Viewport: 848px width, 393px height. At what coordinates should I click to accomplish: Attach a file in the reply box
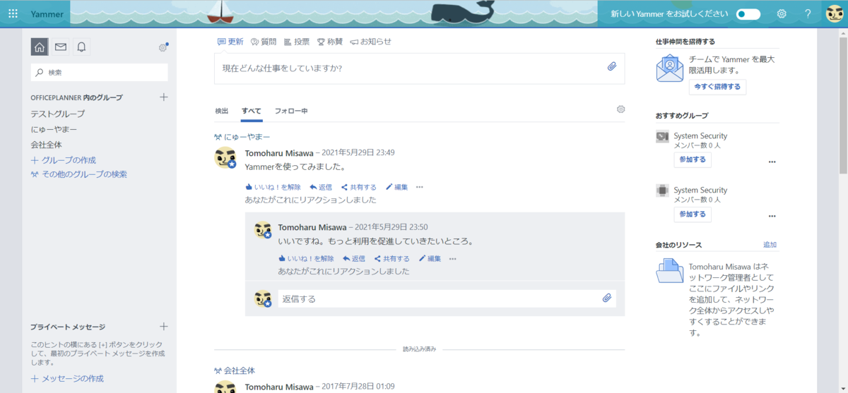pos(606,298)
